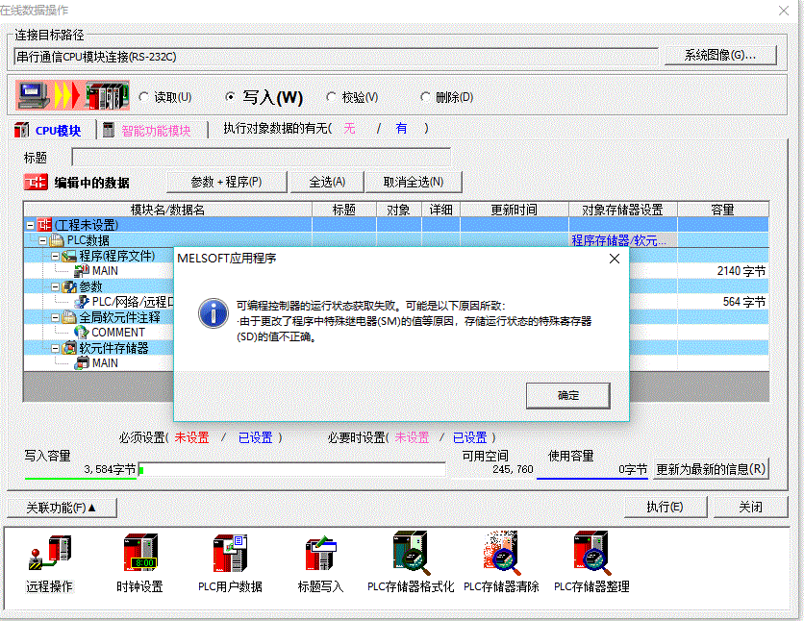804x621 pixels.
Task: Collapse the 全局软元件注释 tree node
Action: (57, 317)
